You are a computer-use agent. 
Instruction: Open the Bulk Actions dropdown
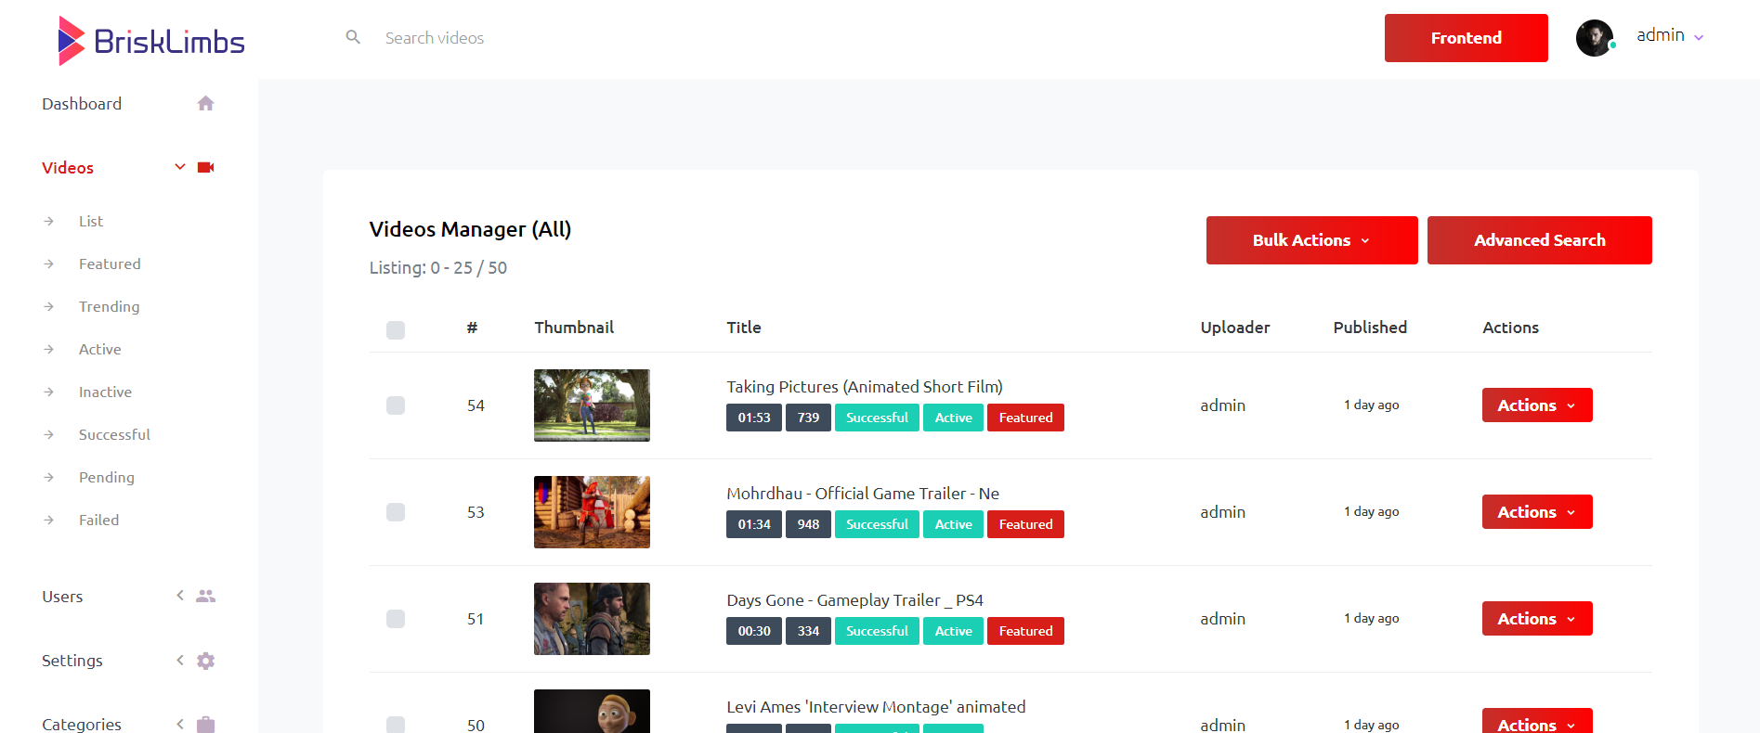pos(1311,240)
